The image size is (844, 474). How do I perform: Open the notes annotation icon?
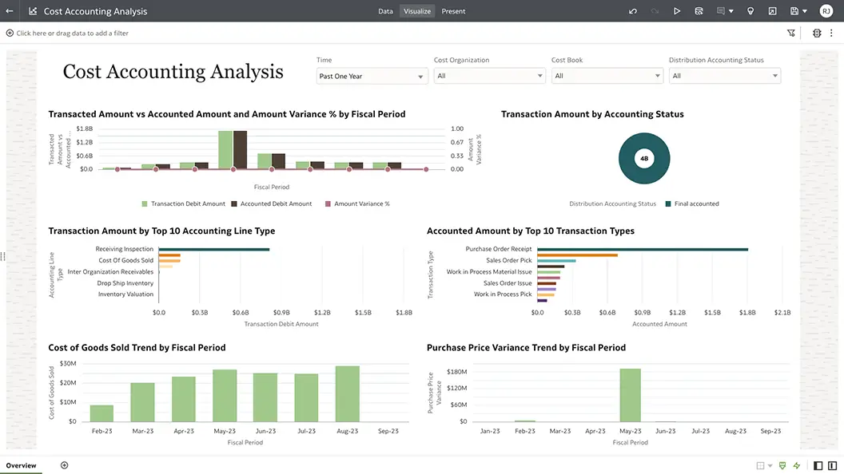(722, 11)
